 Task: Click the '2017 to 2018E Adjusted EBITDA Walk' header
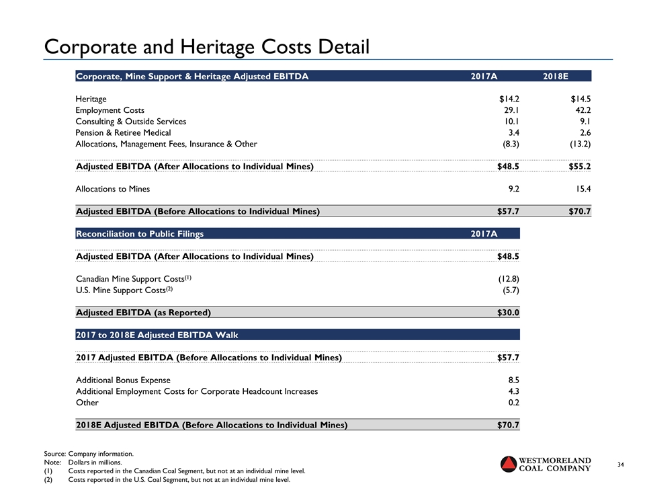click(157, 335)
